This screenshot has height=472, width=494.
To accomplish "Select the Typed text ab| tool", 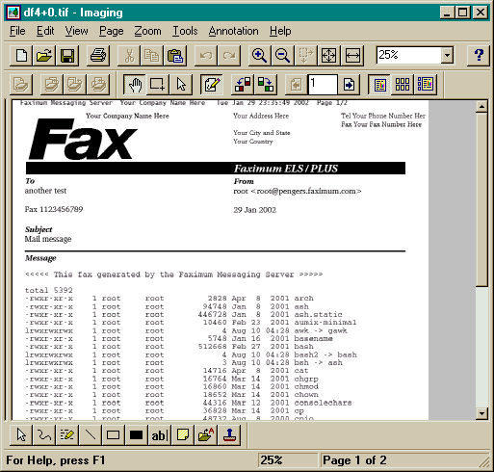I will click(160, 435).
